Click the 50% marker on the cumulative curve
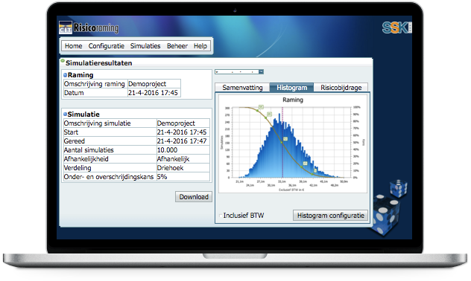471x281 pixels. [x=282, y=142]
